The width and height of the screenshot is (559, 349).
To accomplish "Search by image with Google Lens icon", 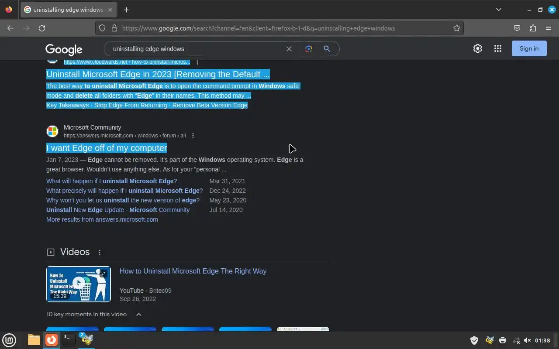I will pos(309,49).
